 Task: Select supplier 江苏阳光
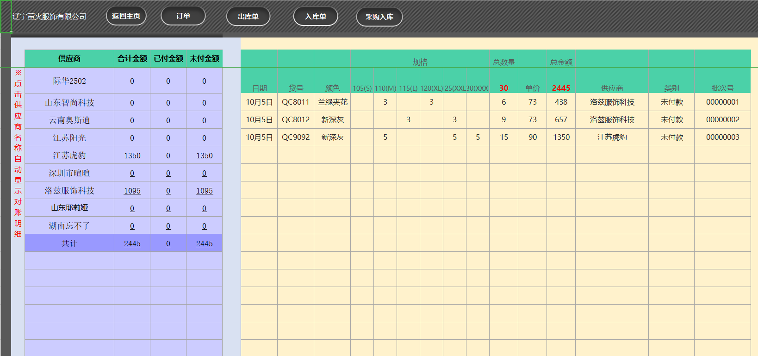tap(69, 138)
